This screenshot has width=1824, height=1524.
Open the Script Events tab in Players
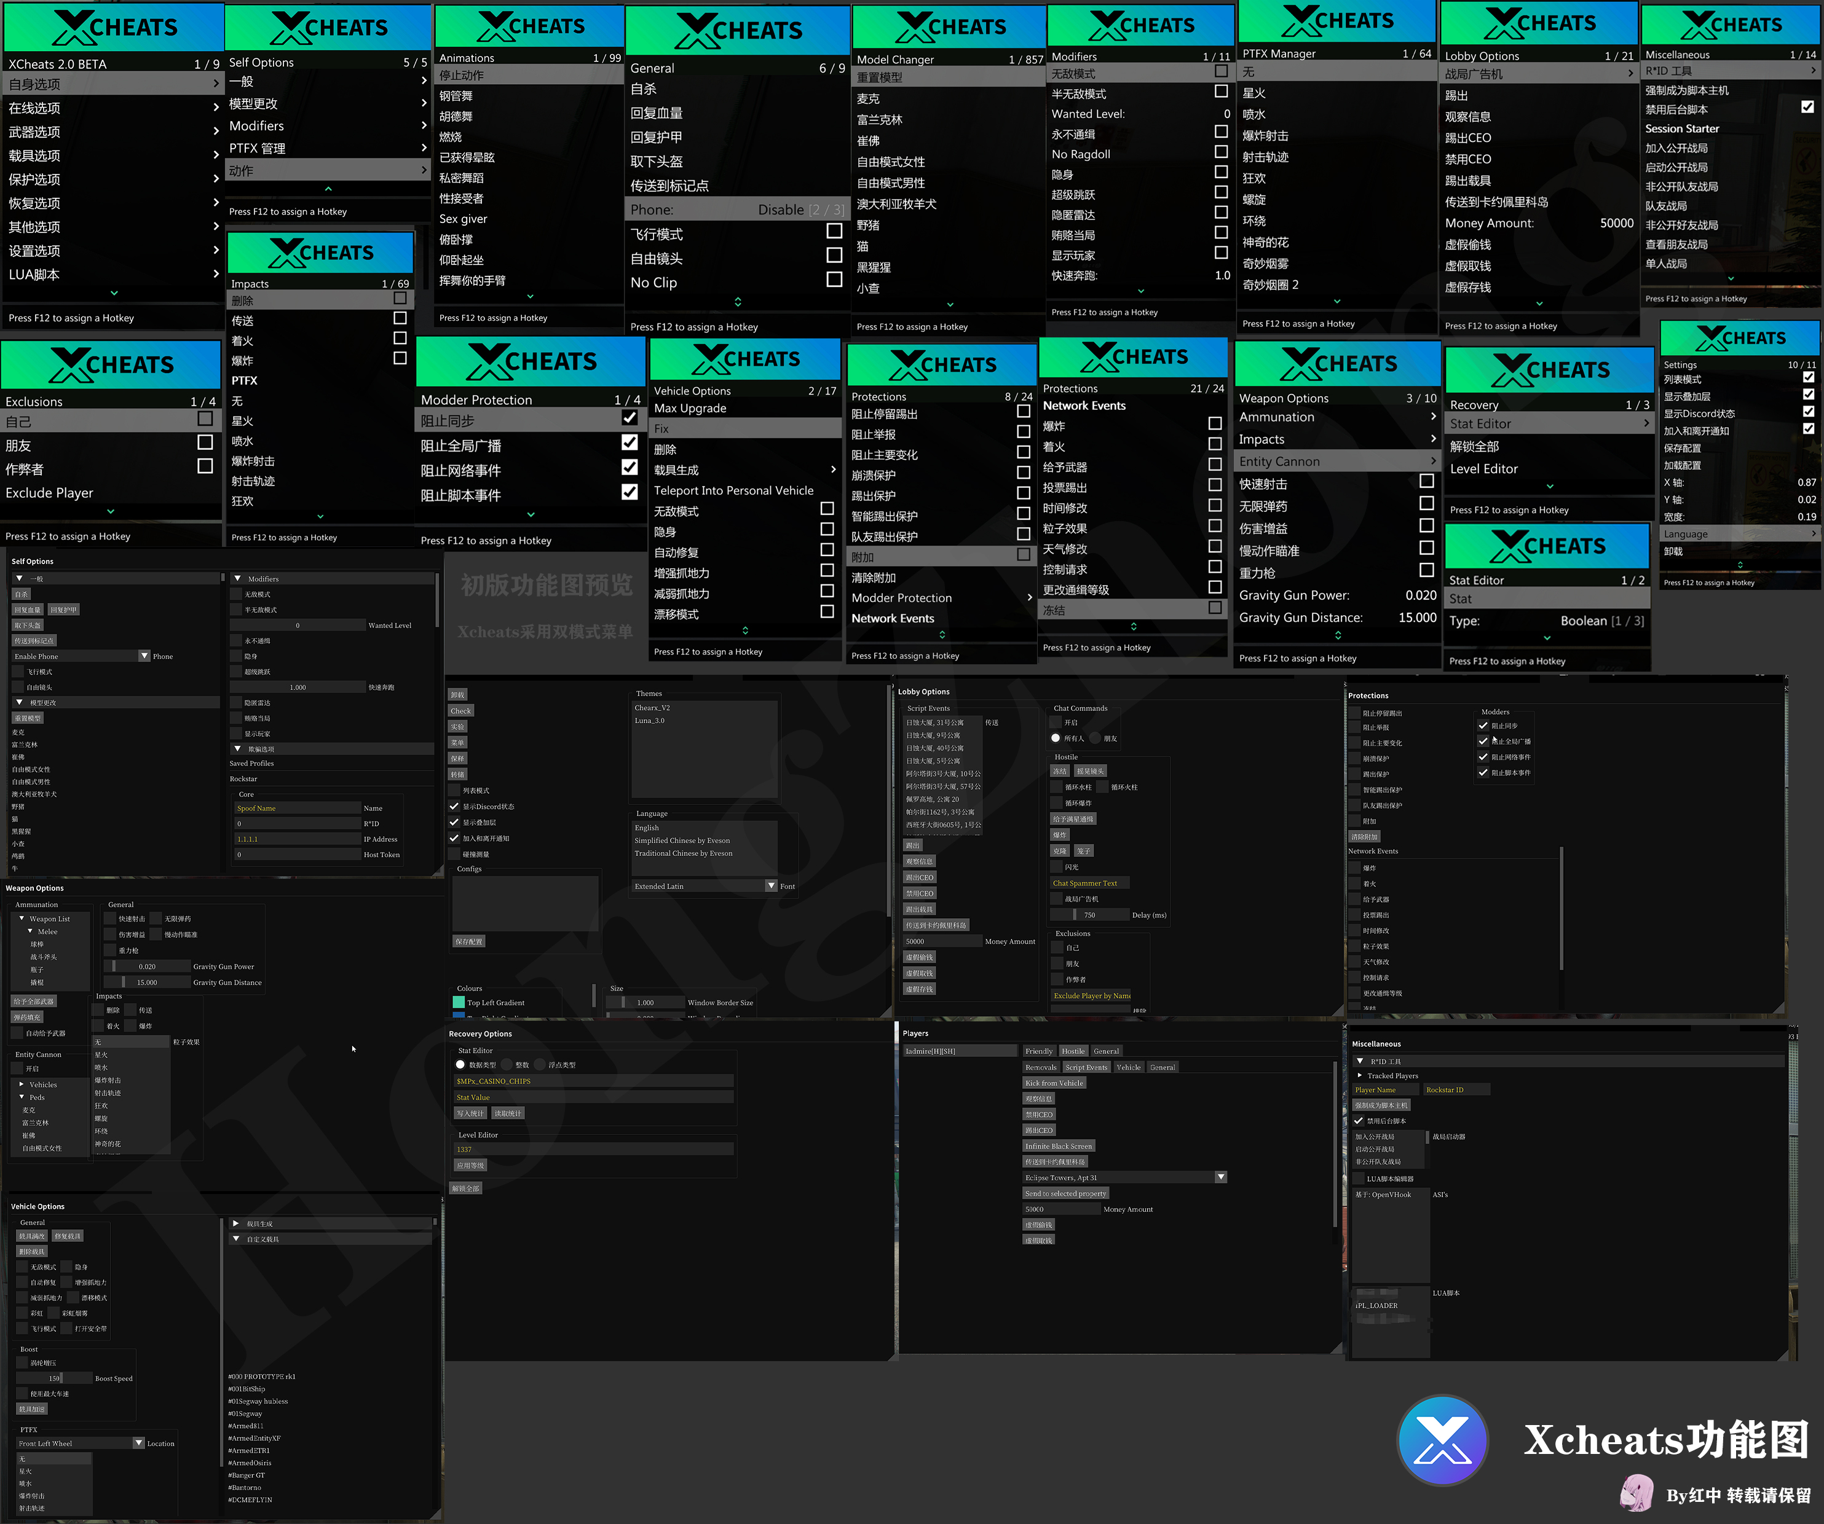pyautogui.click(x=1086, y=1067)
